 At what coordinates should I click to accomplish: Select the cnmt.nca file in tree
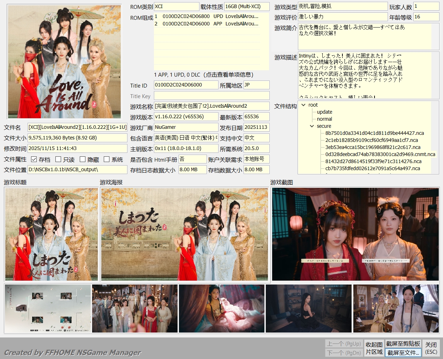pyautogui.click(x=380, y=154)
